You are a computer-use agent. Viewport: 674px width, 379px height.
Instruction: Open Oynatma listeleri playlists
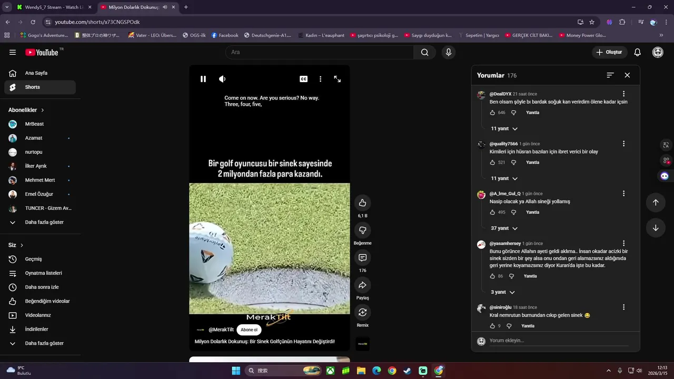[40, 273]
